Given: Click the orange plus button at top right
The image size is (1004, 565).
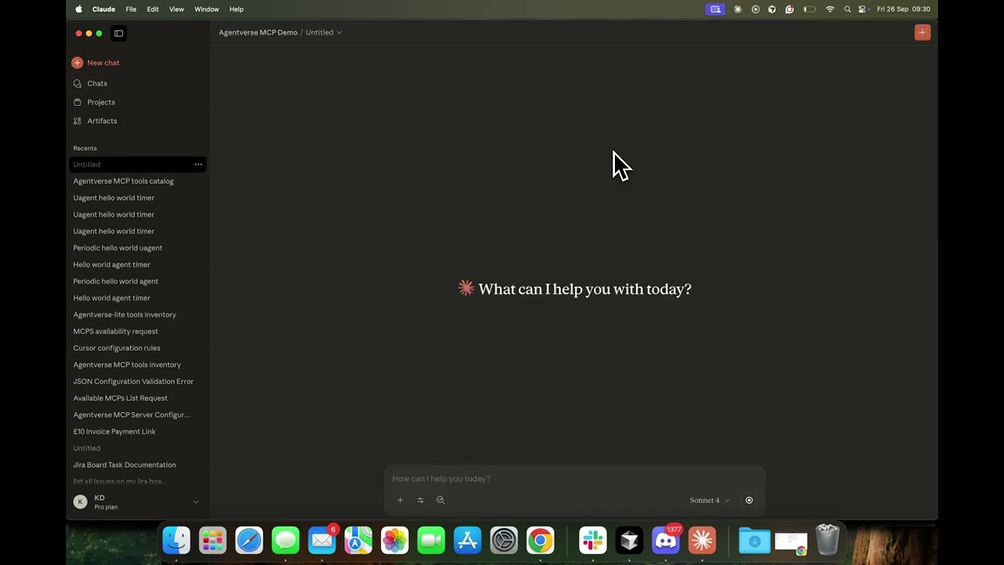Looking at the screenshot, I should coord(922,32).
